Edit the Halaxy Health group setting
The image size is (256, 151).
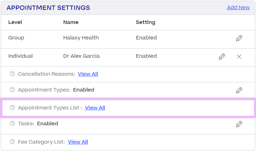pos(239,38)
